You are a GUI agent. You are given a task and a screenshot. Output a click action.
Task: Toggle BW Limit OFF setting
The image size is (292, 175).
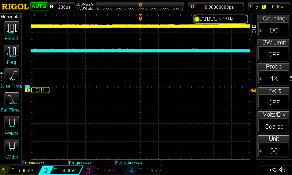tap(274, 48)
